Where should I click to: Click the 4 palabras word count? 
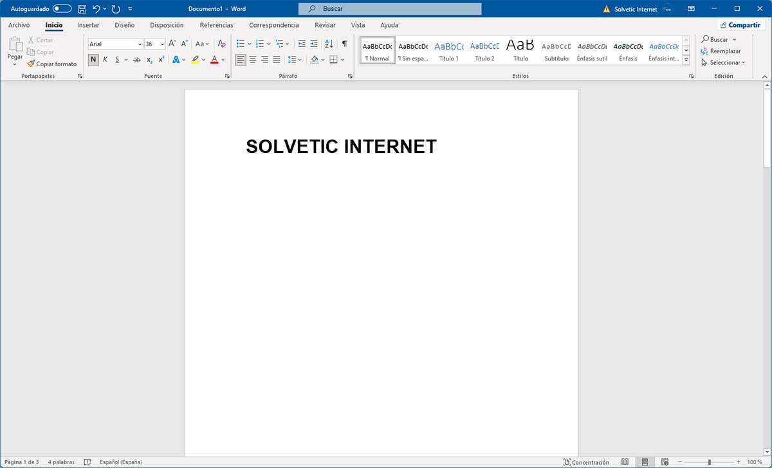(60, 462)
